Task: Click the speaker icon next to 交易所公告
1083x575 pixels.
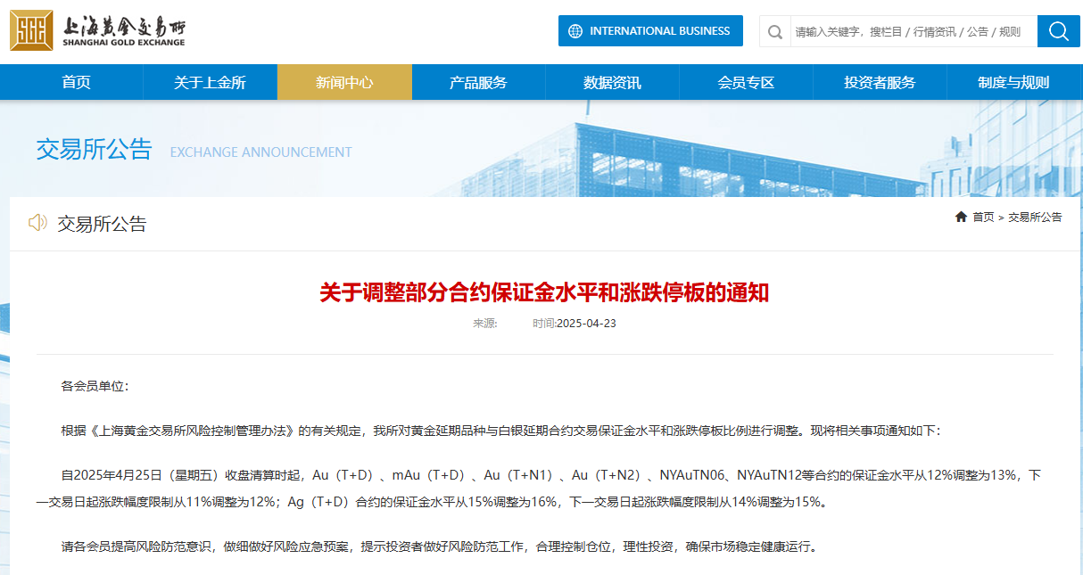Action: click(37, 223)
